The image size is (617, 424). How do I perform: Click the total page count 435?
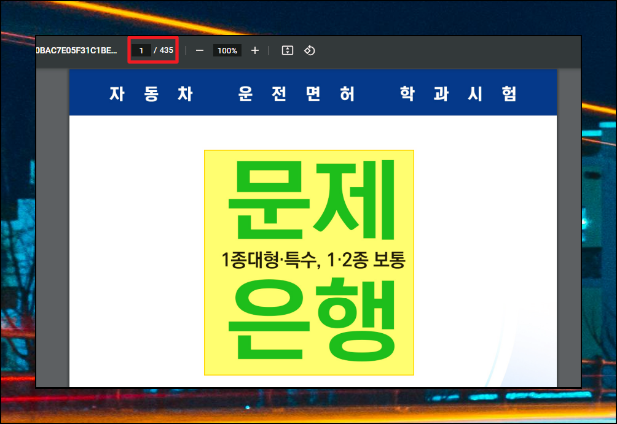(167, 50)
